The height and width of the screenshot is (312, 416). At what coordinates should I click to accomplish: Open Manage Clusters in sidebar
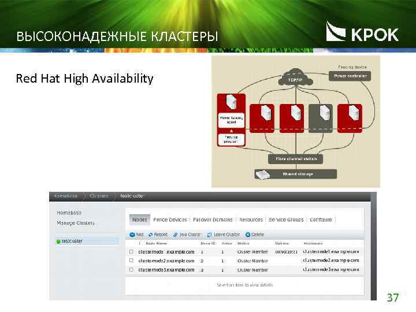[x=76, y=223]
